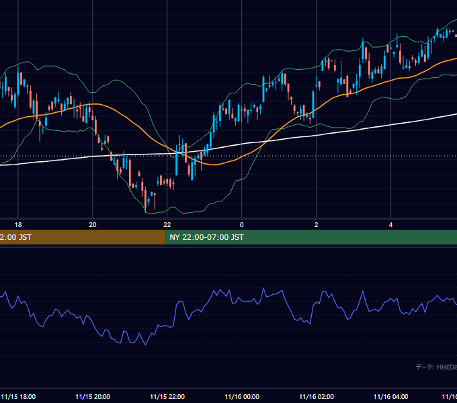This screenshot has width=457, height=403.
Task: Click the 22 hour axis label
Action: [x=167, y=224]
